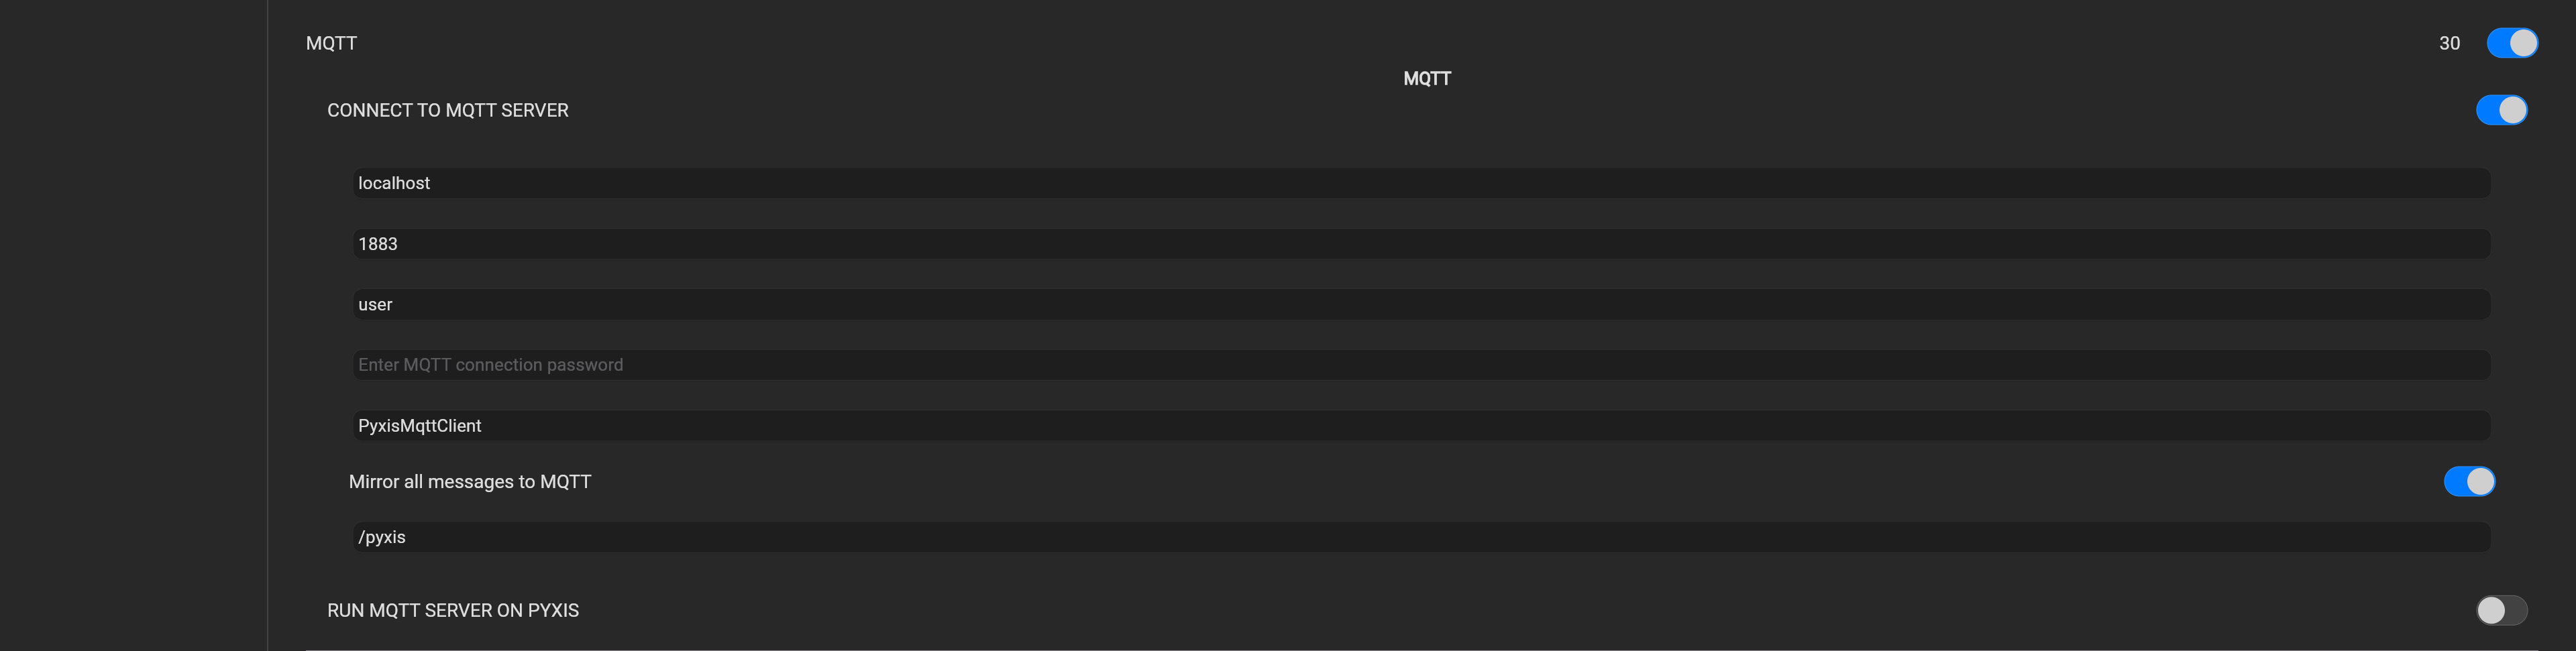Image resolution: width=2576 pixels, height=651 pixels.
Task: Click the centered bold MQTT title
Action: pos(1426,79)
